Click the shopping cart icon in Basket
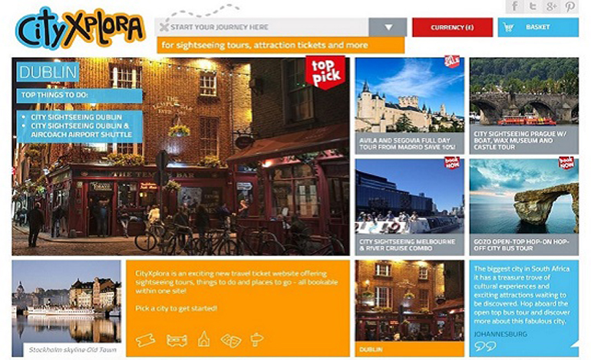The image size is (591, 360). [508, 27]
